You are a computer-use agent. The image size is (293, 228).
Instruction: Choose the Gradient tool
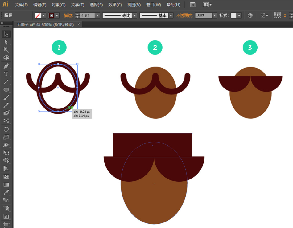[6, 185]
